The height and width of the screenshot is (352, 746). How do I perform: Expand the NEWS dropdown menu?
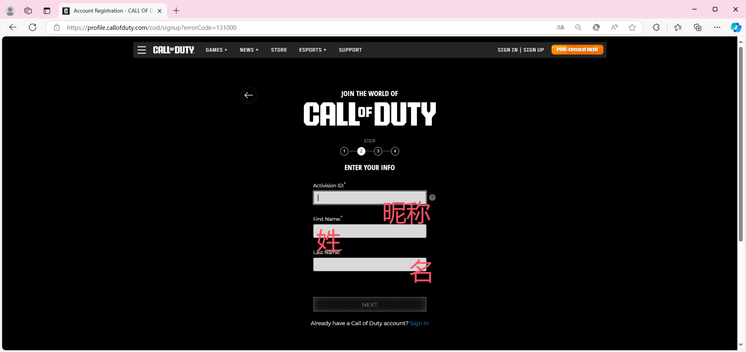click(x=249, y=50)
